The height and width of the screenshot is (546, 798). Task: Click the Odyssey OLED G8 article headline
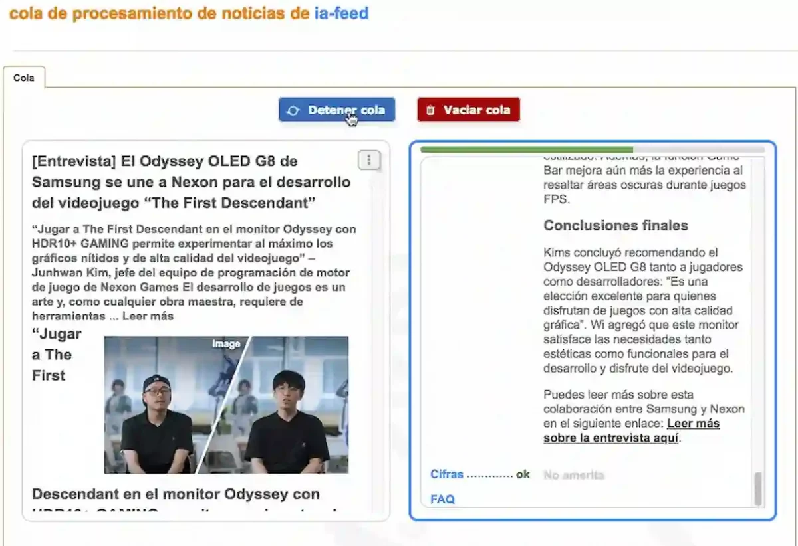(192, 181)
